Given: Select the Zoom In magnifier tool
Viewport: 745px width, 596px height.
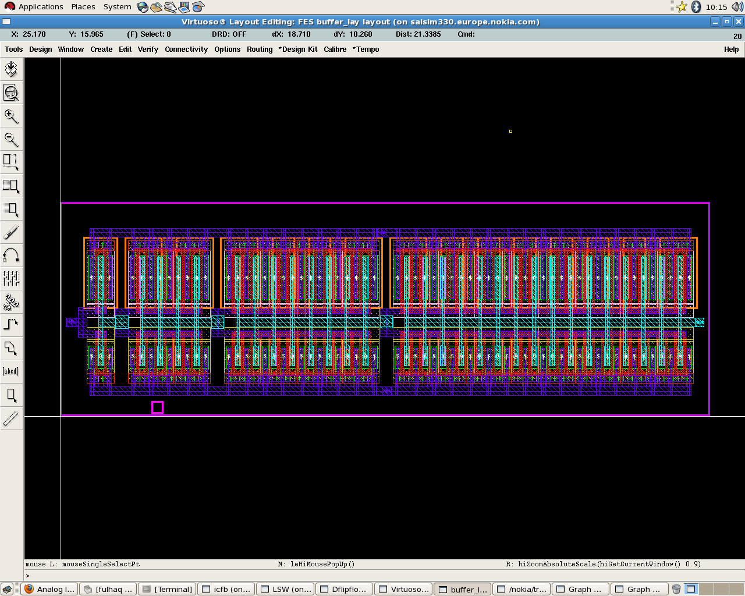Looking at the screenshot, I should pyautogui.click(x=11, y=116).
